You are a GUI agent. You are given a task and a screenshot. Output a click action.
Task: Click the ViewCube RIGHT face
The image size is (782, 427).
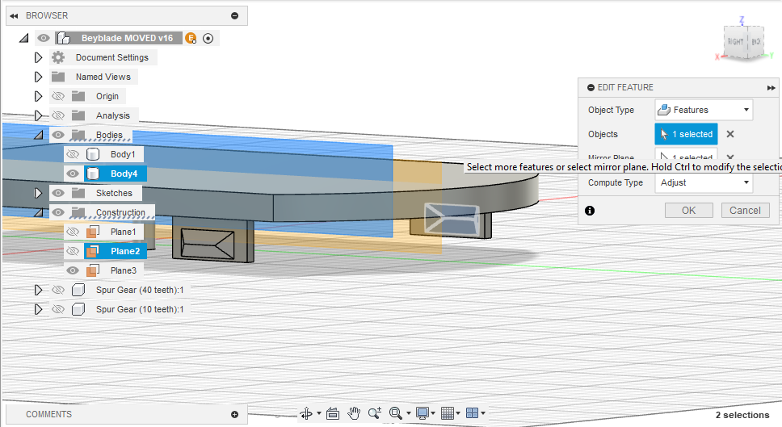tap(735, 42)
